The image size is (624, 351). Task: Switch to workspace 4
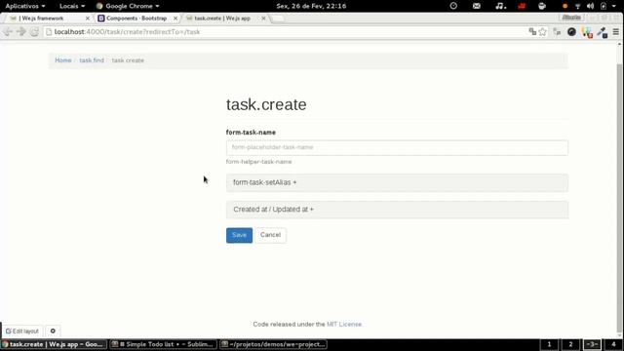(613, 344)
